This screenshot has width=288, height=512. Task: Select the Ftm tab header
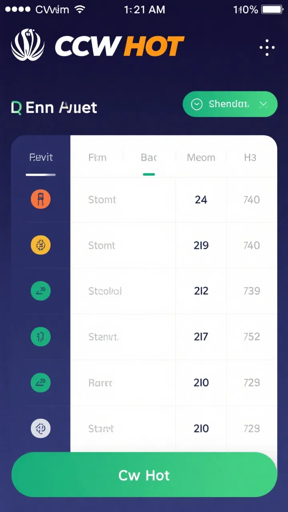point(97,158)
